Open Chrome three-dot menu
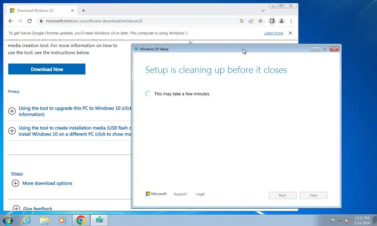The width and height of the screenshot is (377, 226). click(x=291, y=21)
